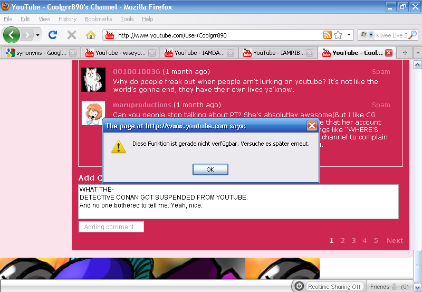
Task: Click the search magnifier icon
Action: click(x=413, y=35)
